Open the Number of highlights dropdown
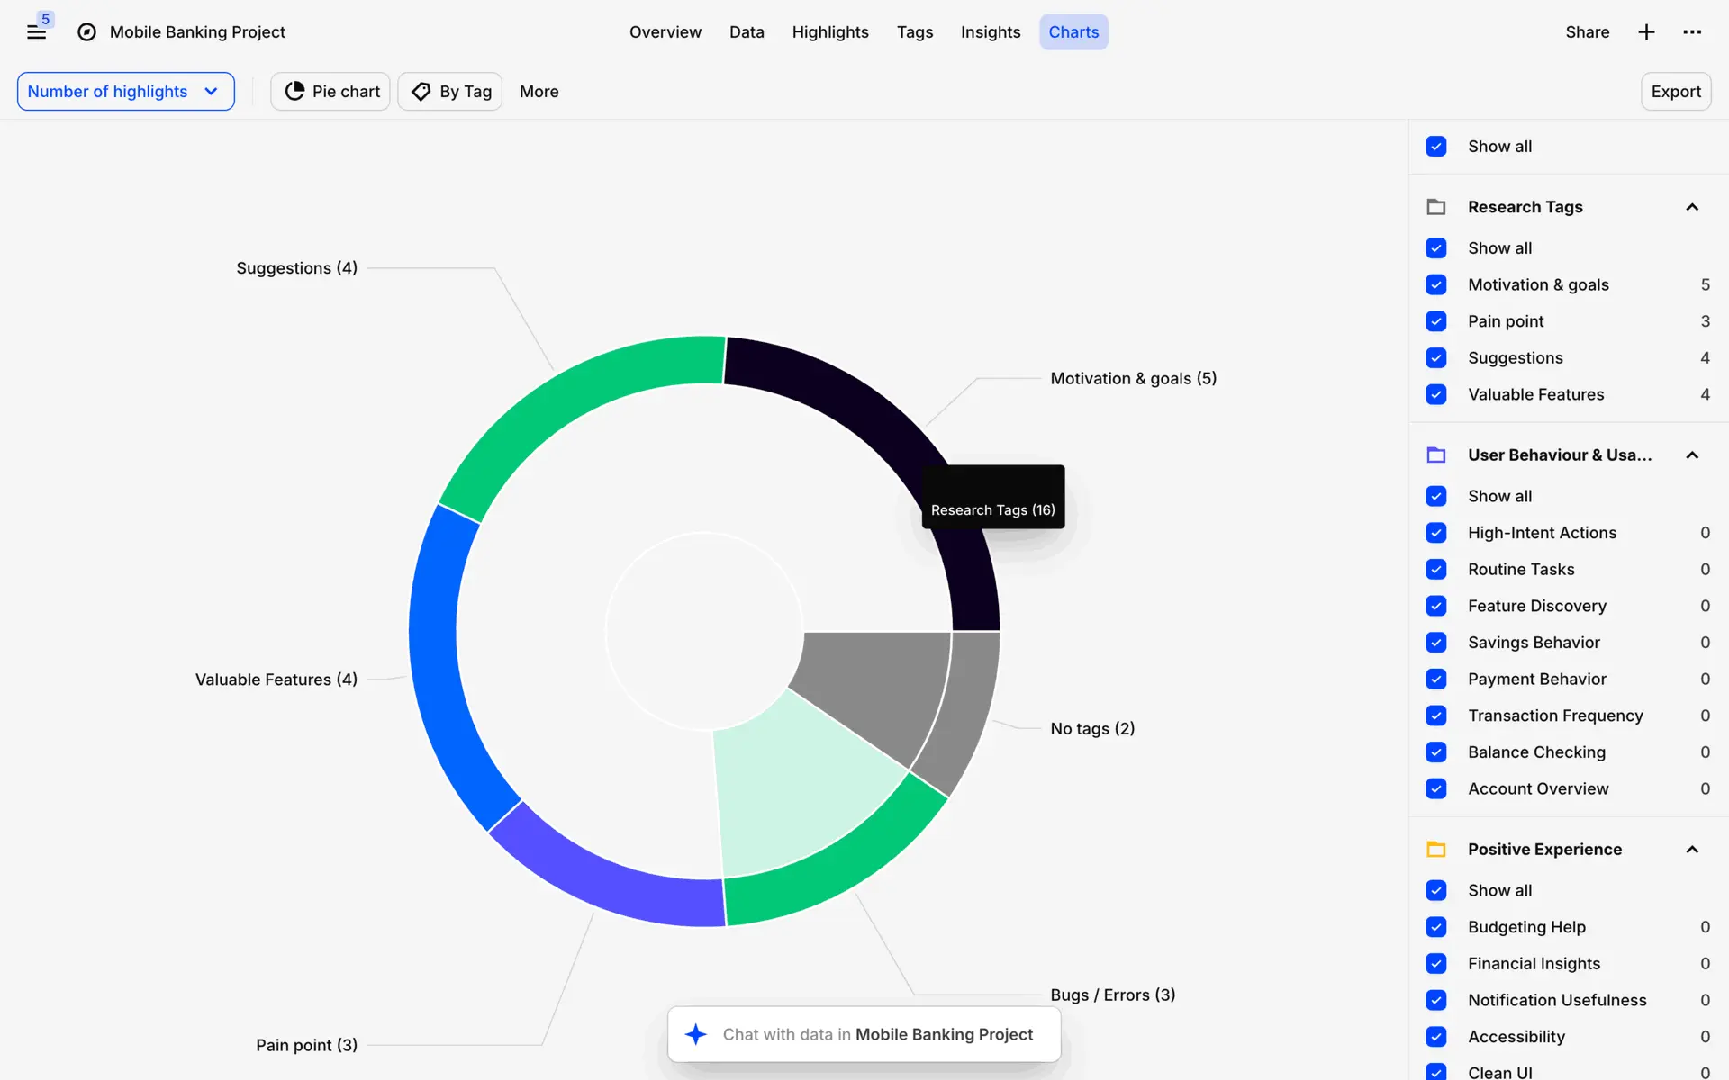Screen dimensions: 1729x1080 [x=125, y=92]
